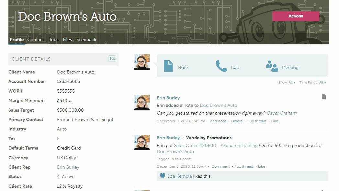Screen dimensions: 339x191
Task: Edit the Client Details section
Action: click(x=112, y=59)
